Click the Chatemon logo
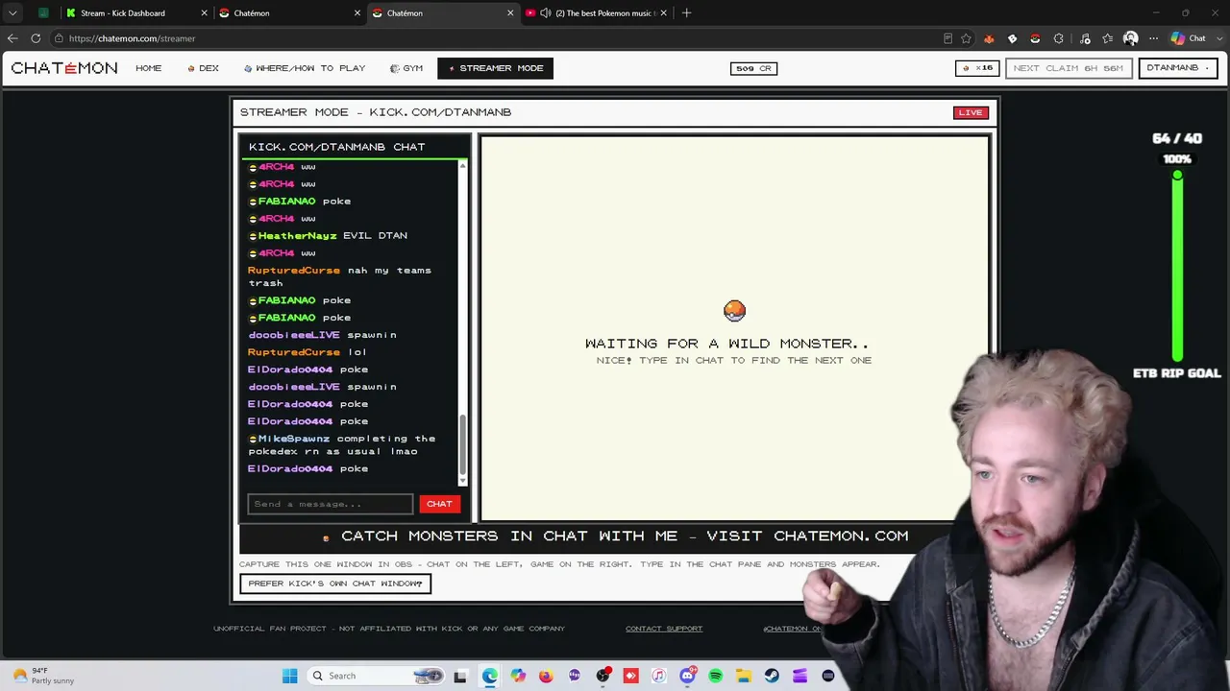Screen dimensions: 1230x691 point(64,68)
